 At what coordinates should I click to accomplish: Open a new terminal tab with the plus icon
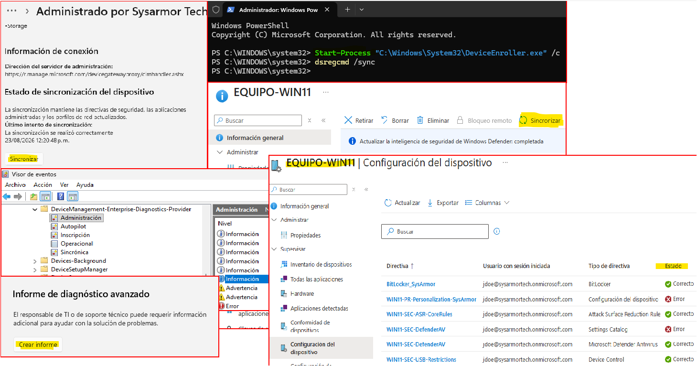348,10
